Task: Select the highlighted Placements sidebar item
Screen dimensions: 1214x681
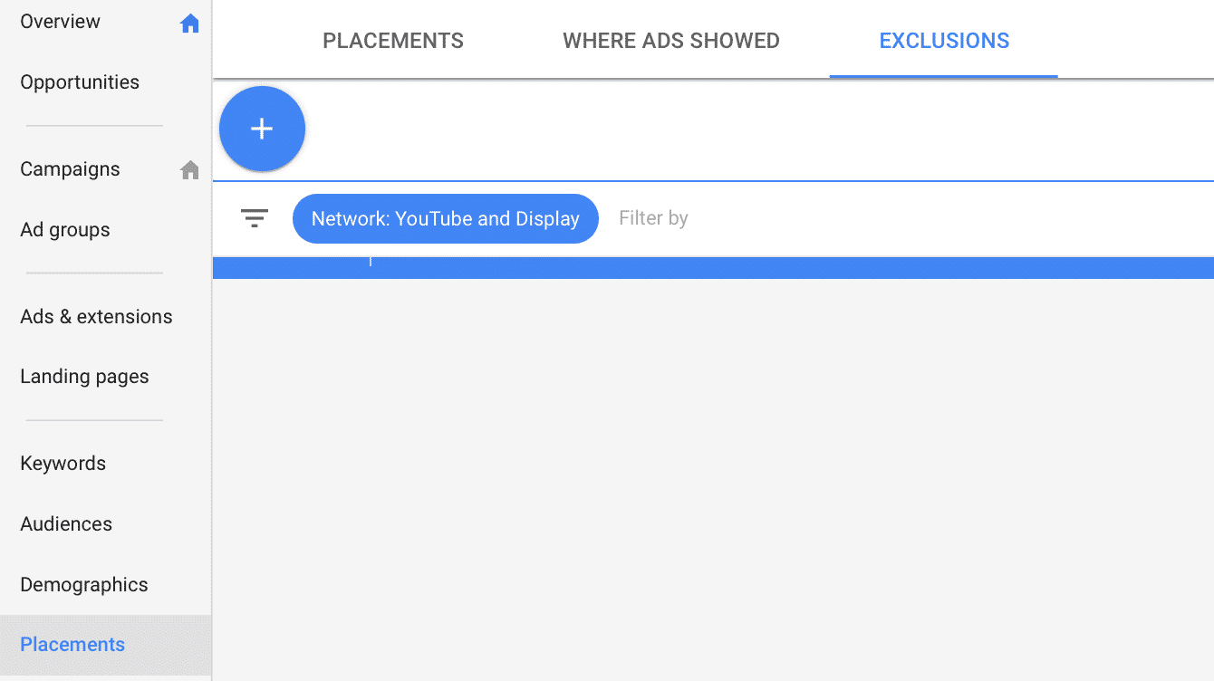Action: click(x=105, y=645)
